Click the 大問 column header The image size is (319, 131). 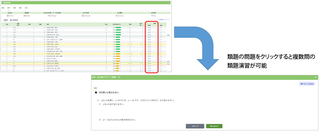(x=7, y=24)
